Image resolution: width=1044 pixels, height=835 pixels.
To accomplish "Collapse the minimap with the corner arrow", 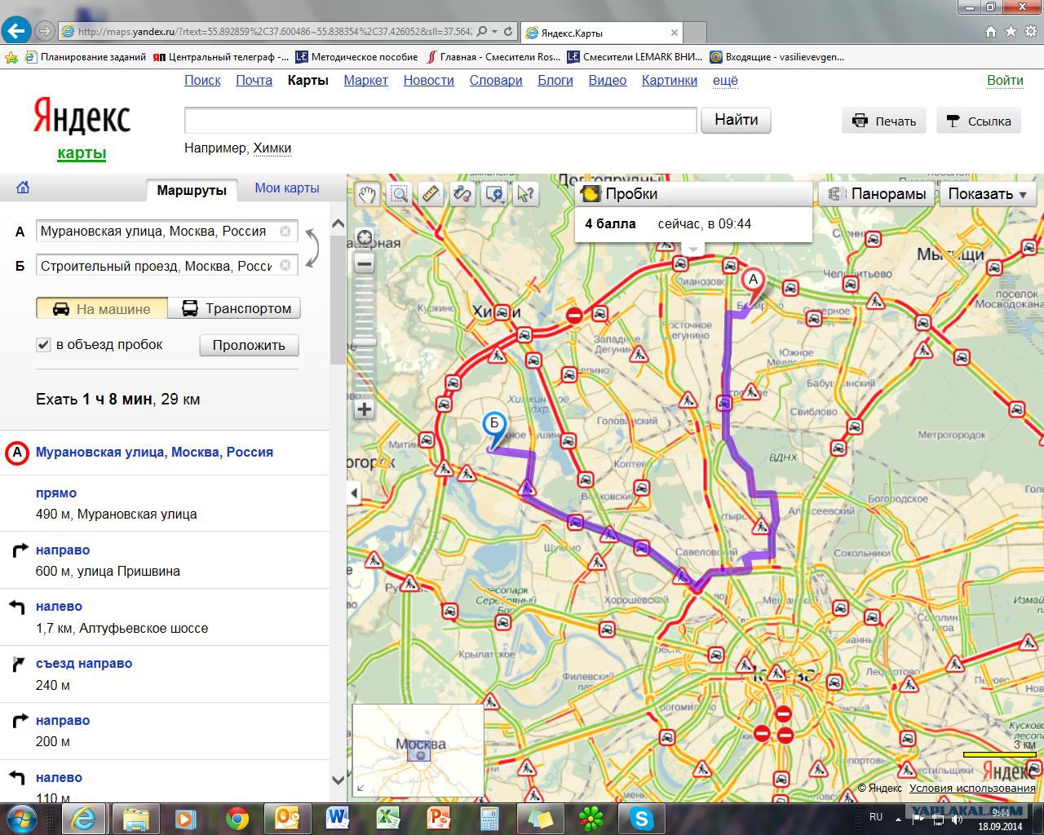I will click(x=361, y=789).
